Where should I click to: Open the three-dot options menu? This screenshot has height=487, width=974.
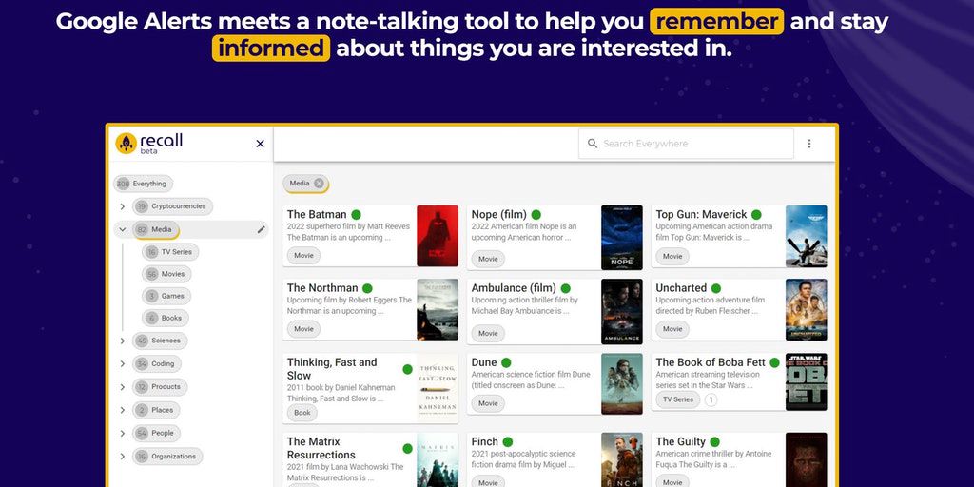tap(808, 144)
